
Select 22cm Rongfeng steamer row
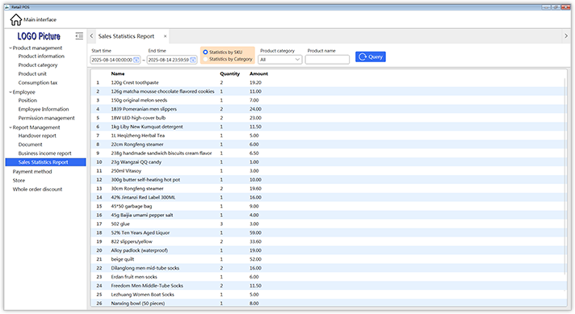tap(328, 144)
